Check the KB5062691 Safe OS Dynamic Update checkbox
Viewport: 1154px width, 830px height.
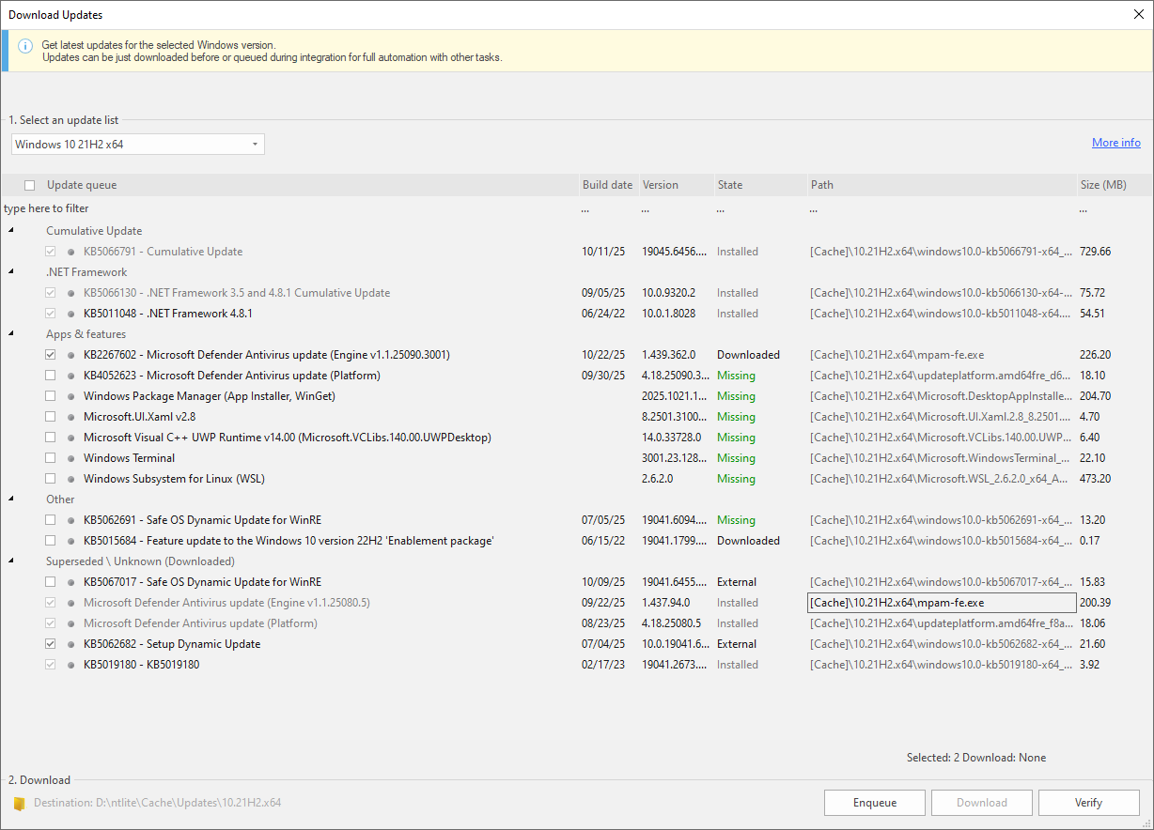(50, 520)
